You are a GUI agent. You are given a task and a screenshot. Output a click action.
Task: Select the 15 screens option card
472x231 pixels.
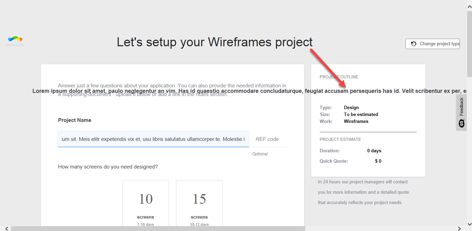(199, 203)
